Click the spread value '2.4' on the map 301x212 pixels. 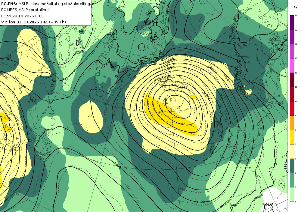coord(81,31)
